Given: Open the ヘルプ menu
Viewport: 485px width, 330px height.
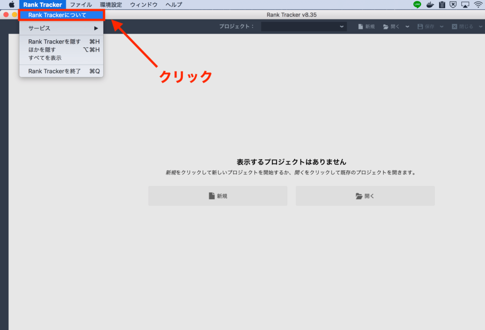Looking at the screenshot, I should click(x=174, y=5).
